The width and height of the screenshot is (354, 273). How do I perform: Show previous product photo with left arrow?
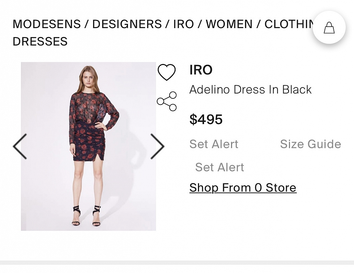(20, 146)
